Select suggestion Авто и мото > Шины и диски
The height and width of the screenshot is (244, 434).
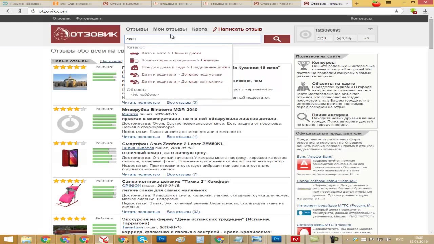pyautogui.click(x=171, y=53)
